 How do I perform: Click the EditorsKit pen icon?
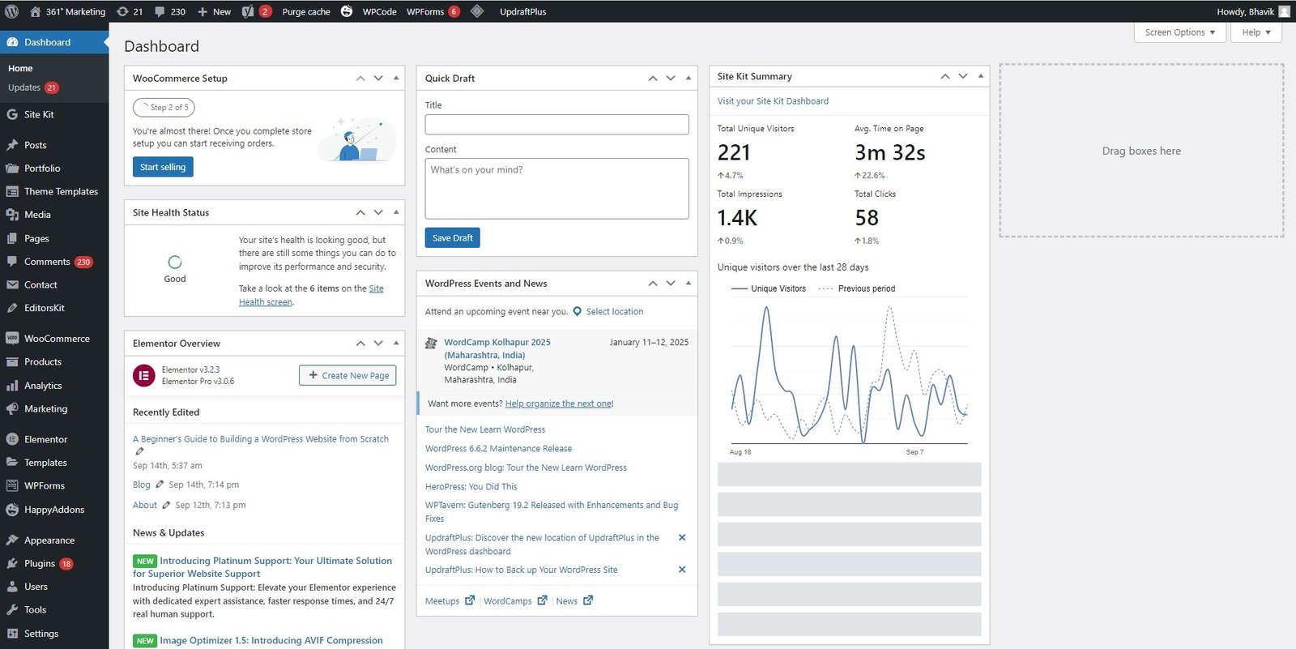(12, 308)
